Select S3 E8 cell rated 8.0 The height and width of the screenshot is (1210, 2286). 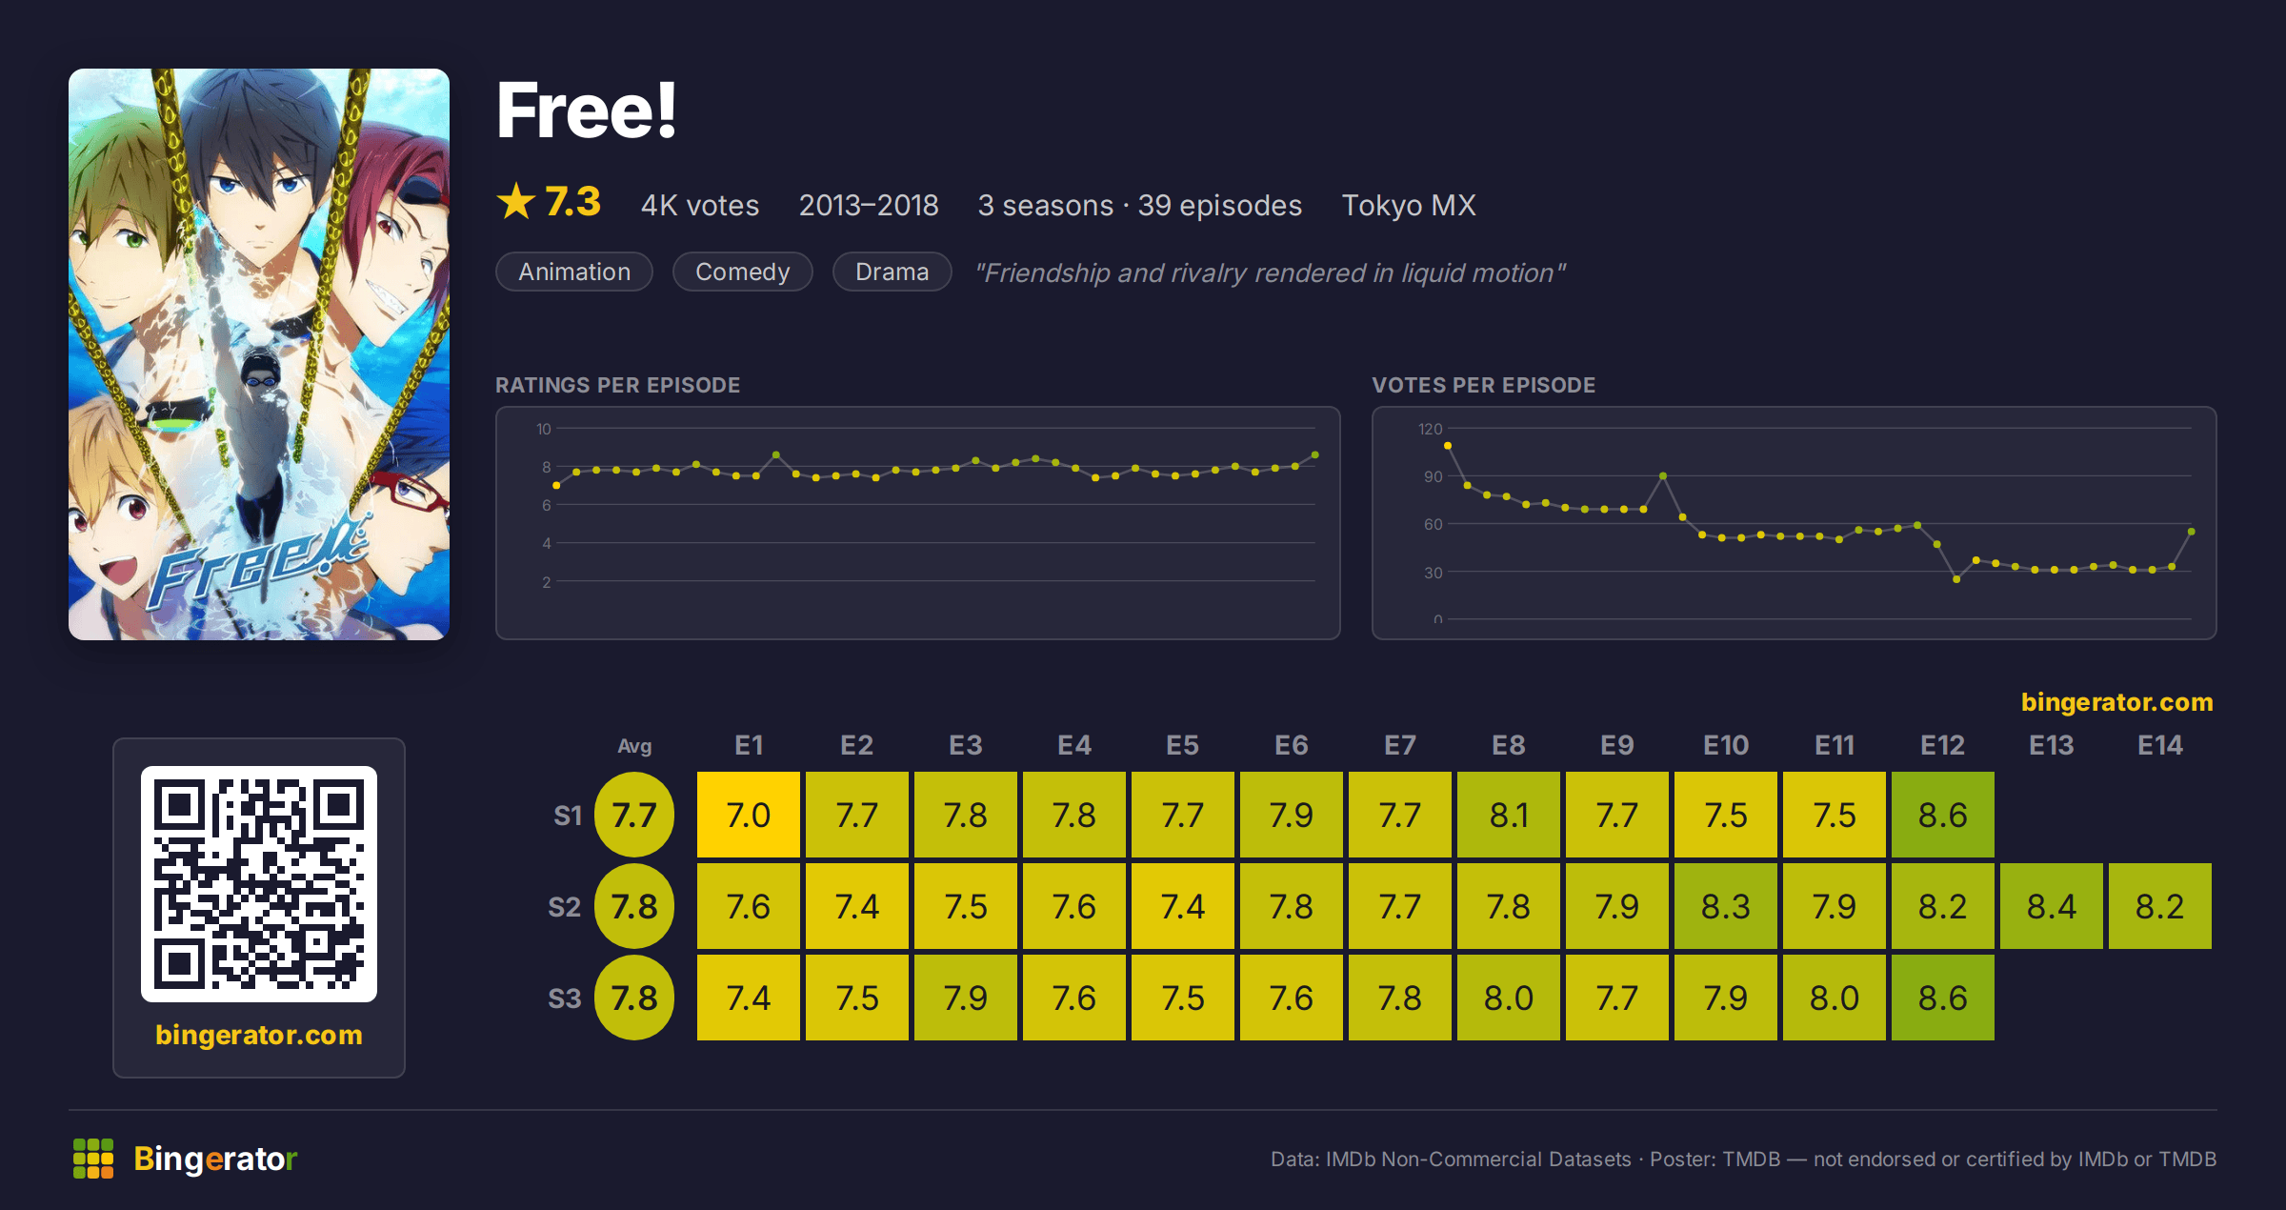pos(1509,998)
